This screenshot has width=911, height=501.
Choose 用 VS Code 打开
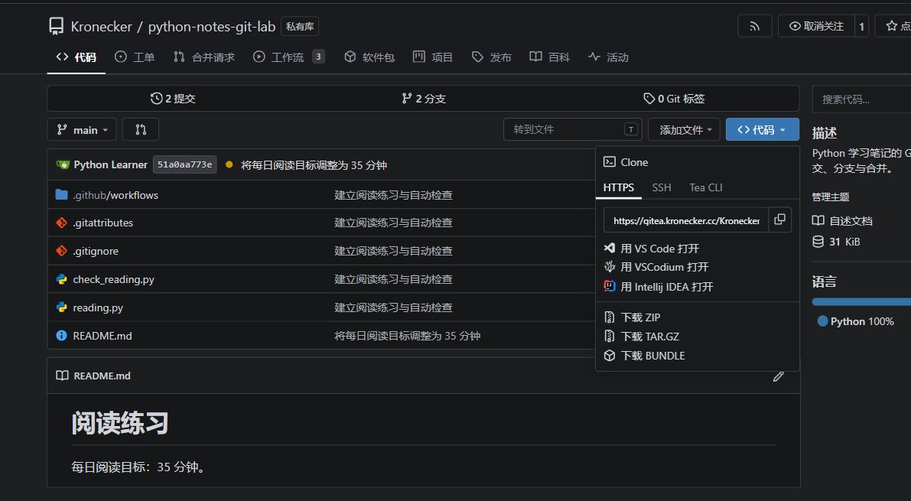click(x=651, y=249)
